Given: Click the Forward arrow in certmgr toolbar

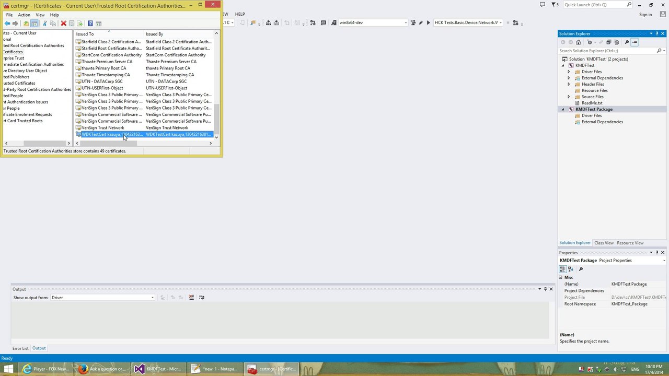Looking at the screenshot, I should (x=15, y=23).
